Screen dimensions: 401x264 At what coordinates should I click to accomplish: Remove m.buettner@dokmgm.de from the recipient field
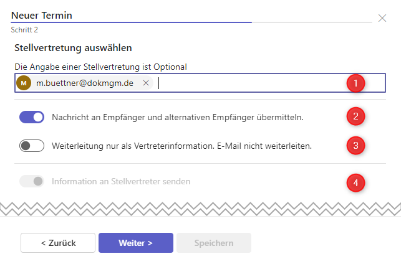[x=145, y=83]
